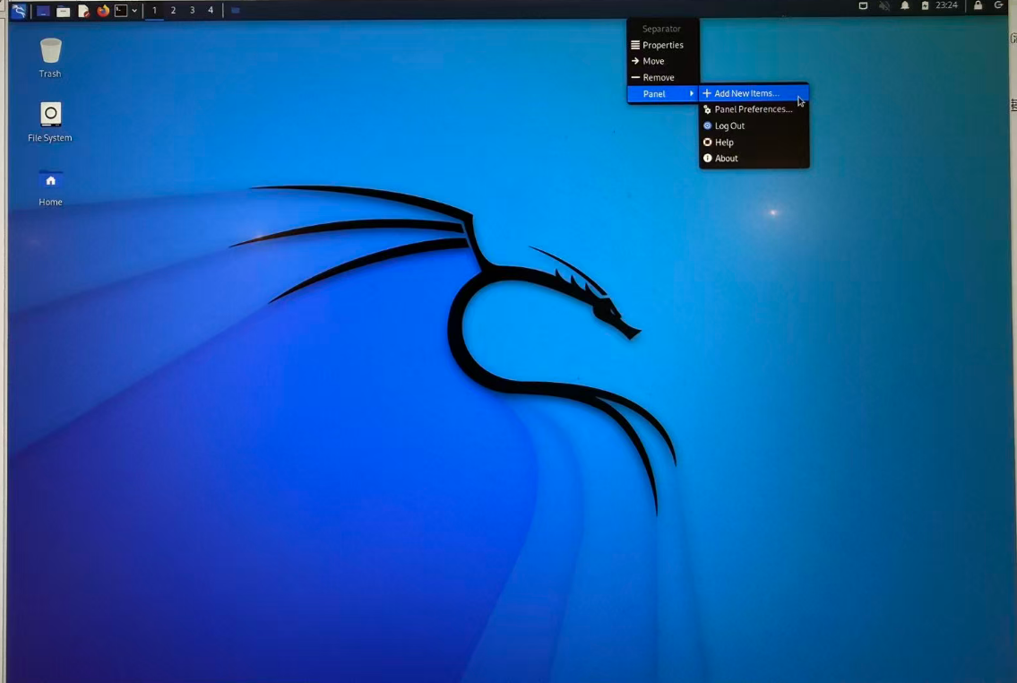Switch to workspace 4
The height and width of the screenshot is (683, 1017).
211,11
